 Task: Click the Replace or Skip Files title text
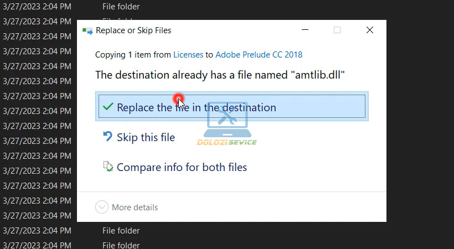coord(133,31)
